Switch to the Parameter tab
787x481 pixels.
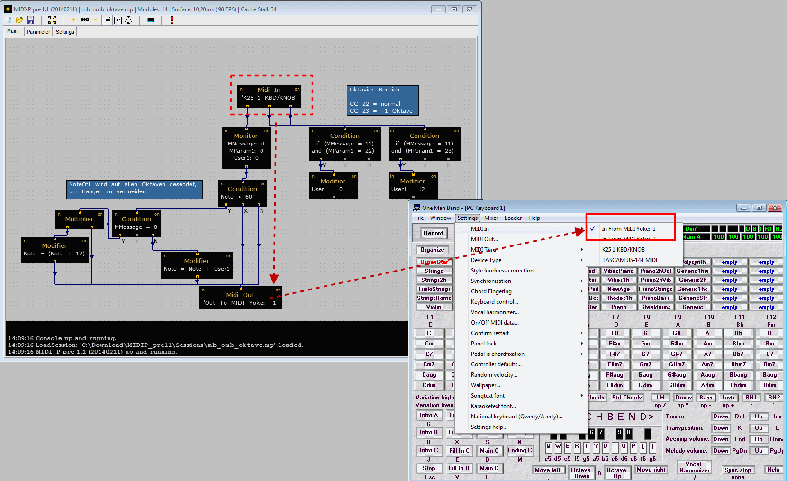click(x=38, y=32)
